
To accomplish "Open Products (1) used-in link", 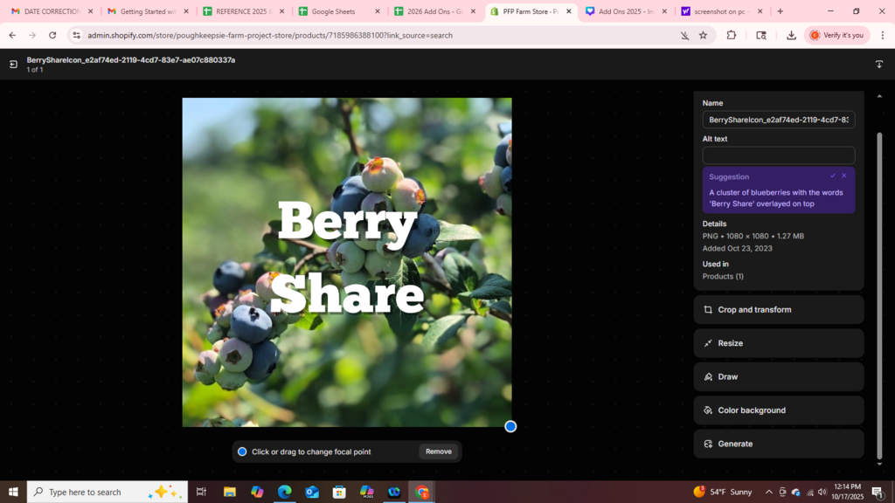I will (723, 277).
